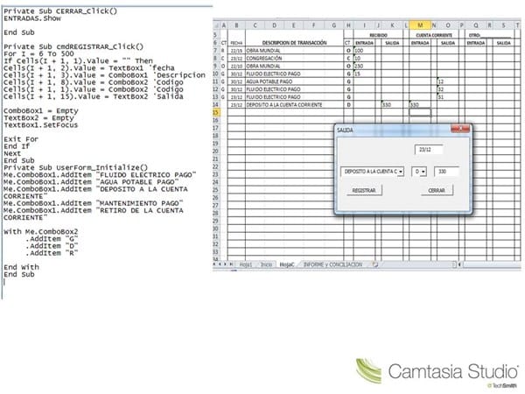Click the REGISTRAR button in SALIDA dialog

tap(364, 190)
